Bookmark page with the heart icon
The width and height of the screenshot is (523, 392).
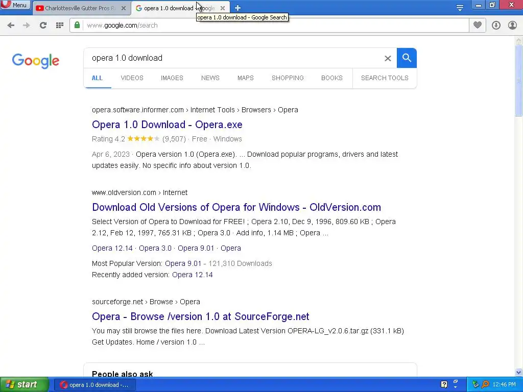(x=478, y=26)
